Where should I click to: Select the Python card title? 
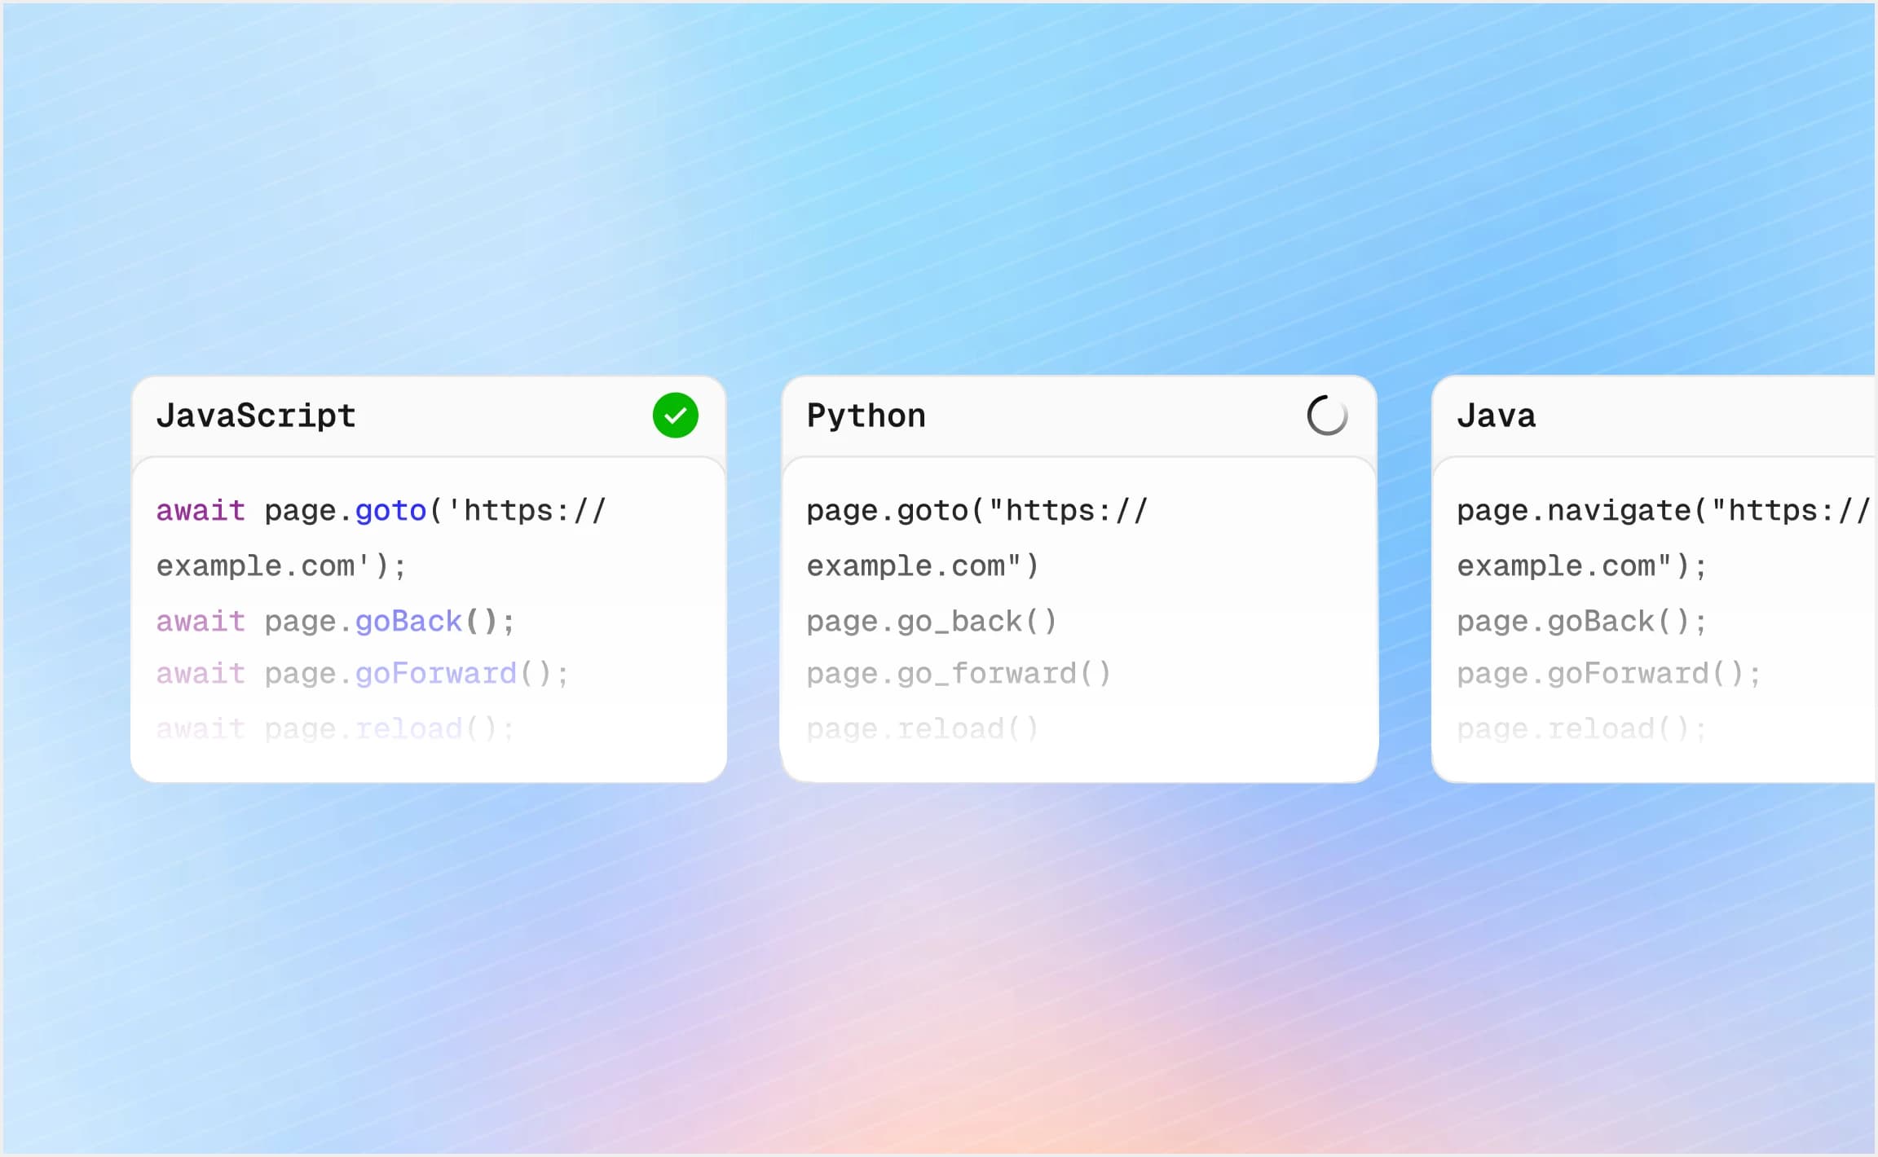pos(866,416)
